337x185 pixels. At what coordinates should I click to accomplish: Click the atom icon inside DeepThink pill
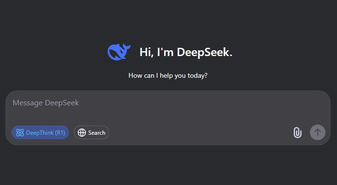pos(20,132)
